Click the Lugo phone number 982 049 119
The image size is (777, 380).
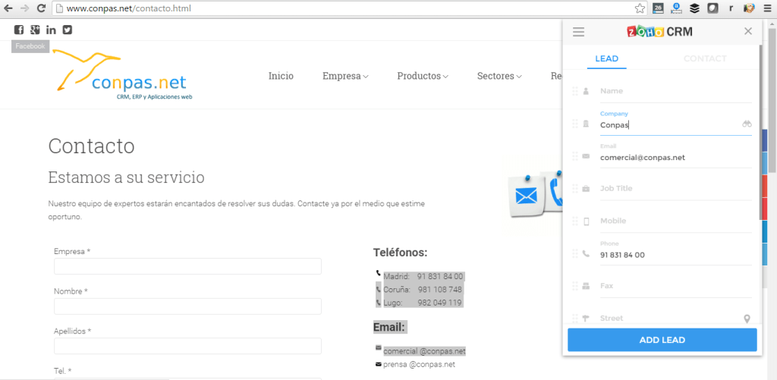coord(440,303)
